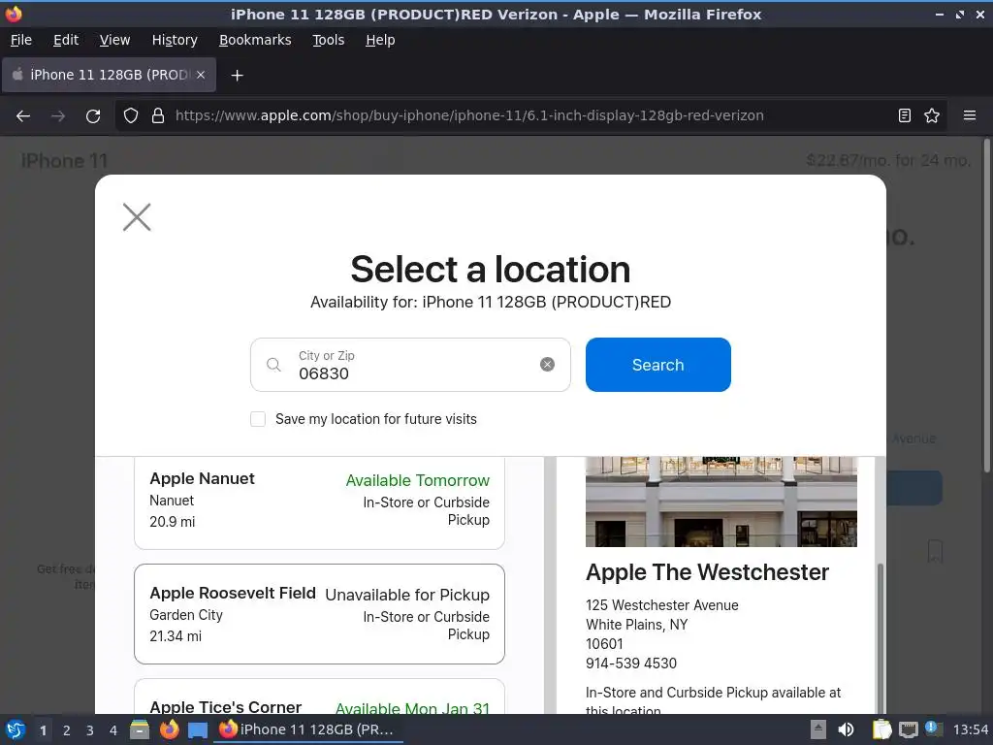Click Available Tomorrow for Apple Nanuet

click(x=417, y=480)
